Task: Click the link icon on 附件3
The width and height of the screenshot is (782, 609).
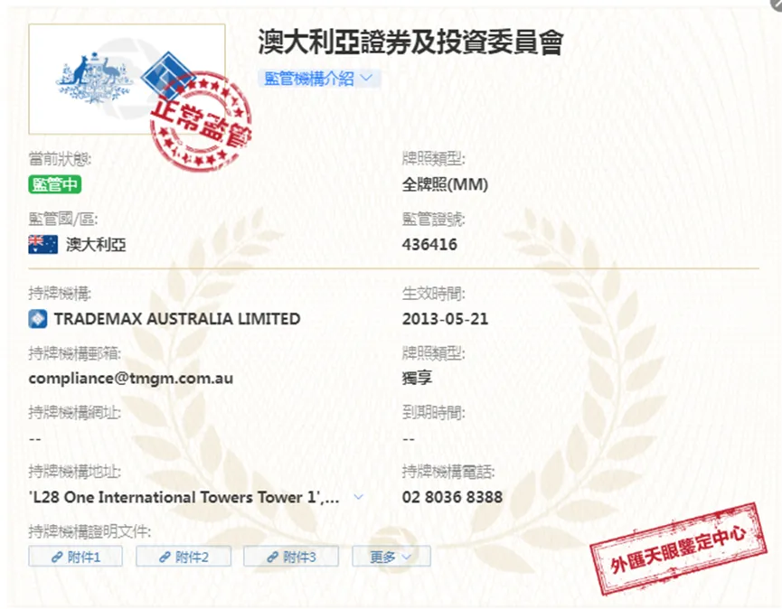Action: click(272, 557)
